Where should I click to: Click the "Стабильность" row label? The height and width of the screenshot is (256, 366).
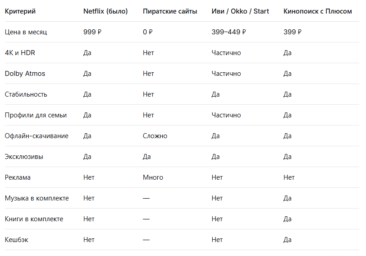click(x=26, y=94)
